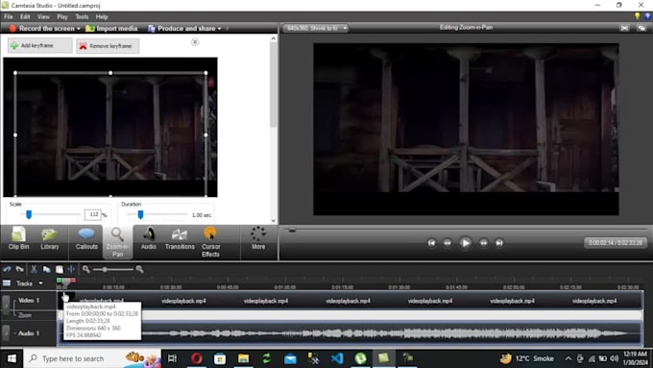Click the Redo icon in timeline toolbar
653x368 pixels.
click(x=19, y=269)
